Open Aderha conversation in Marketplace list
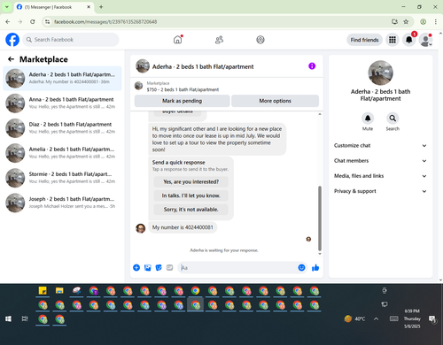This screenshot has width=443, height=345. pyautogui.click(x=62, y=78)
